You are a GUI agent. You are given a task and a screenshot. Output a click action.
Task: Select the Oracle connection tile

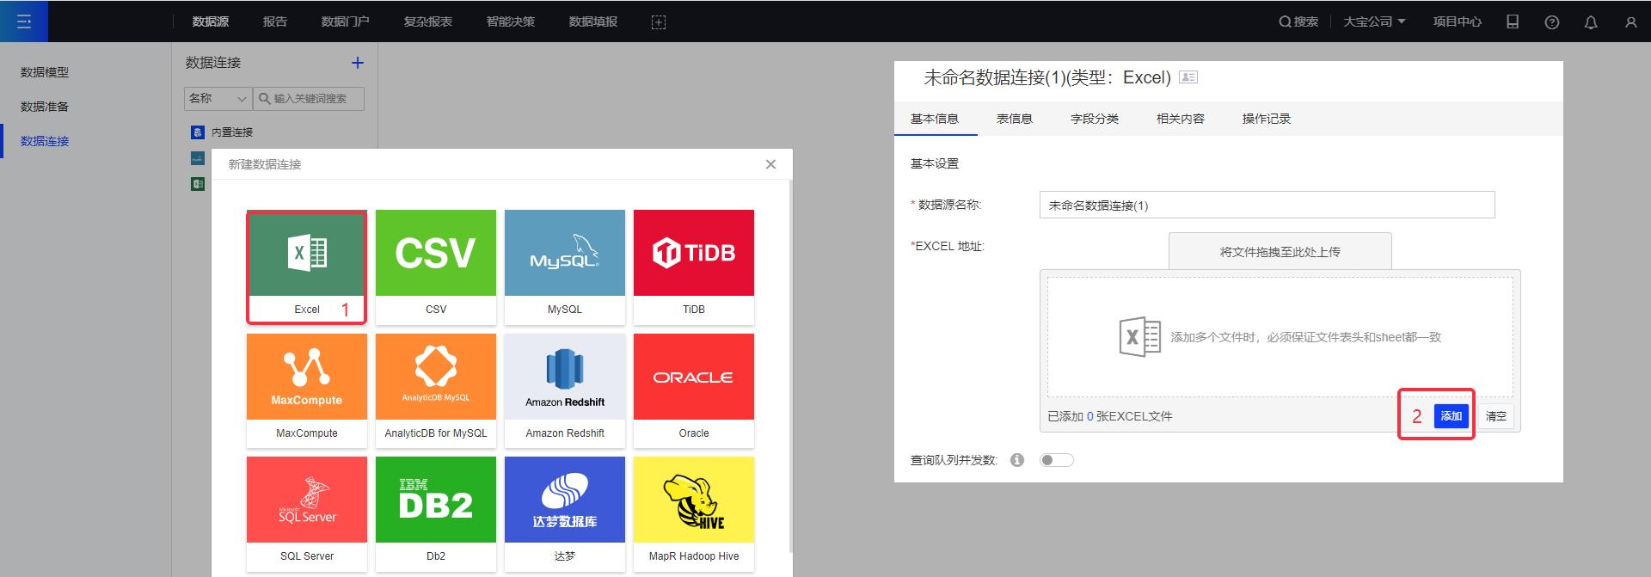coord(693,390)
